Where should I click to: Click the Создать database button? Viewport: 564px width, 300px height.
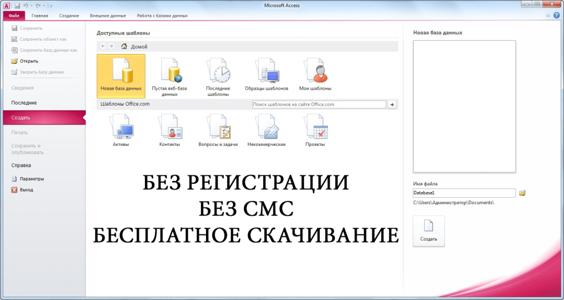(x=429, y=231)
